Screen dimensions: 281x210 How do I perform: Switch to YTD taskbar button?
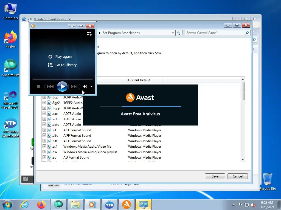[x=109, y=205]
